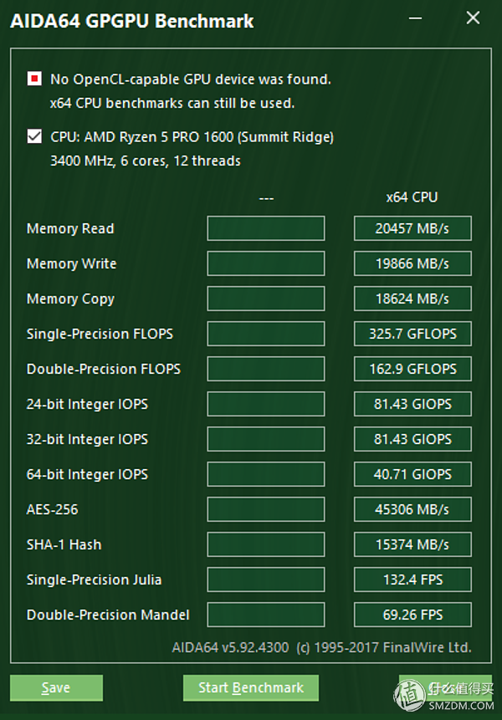Viewport: 502px width, 720px height.
Task: Click the empty GPU Memory Read result box
Action: (x=266, y=228)
